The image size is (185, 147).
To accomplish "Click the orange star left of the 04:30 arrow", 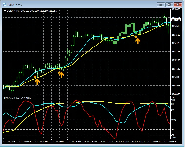I will 35,76.
